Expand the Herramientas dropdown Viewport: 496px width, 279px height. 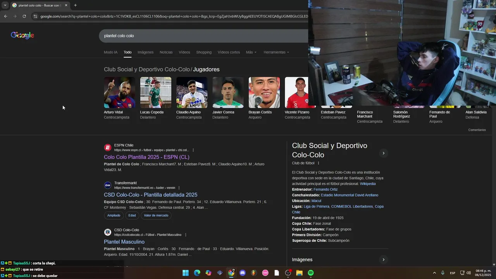click(276, 52)
